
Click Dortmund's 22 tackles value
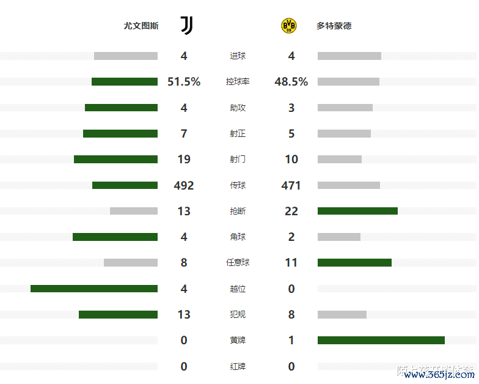(291, 211)
